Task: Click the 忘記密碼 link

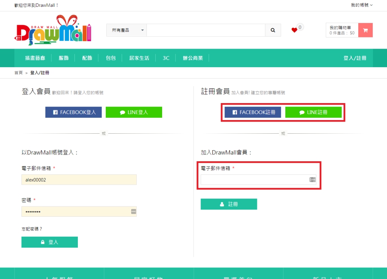Action: click(32, 229)
